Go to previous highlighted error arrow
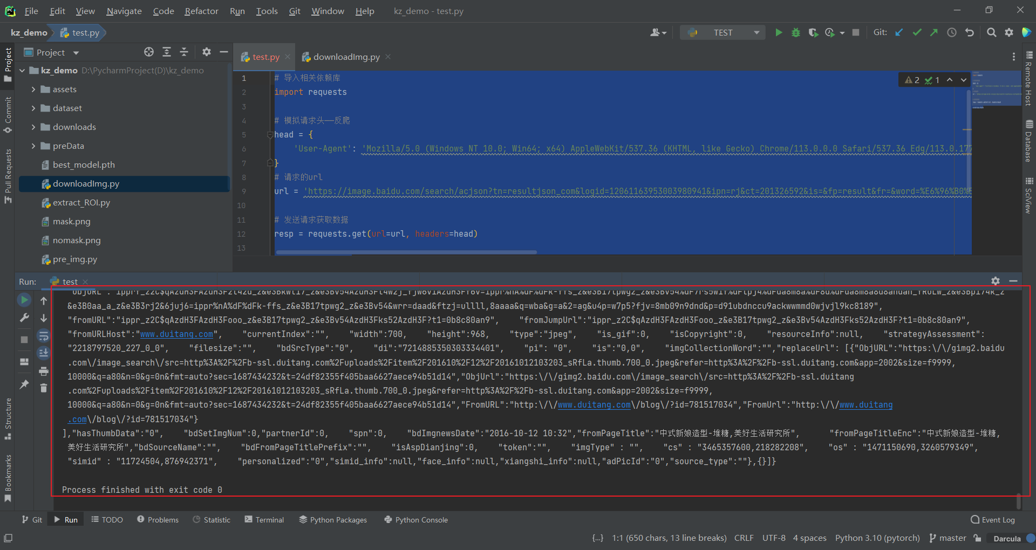 [950, 80]
